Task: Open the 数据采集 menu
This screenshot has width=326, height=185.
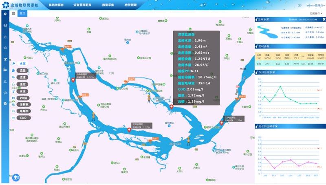Action: [107, 5]
